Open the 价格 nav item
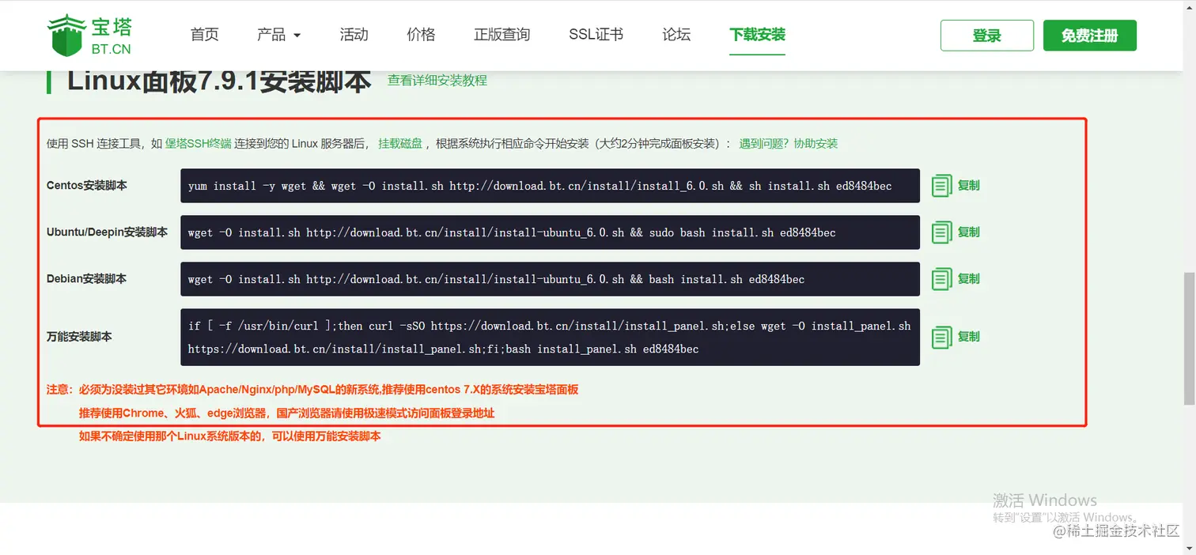The width and height of the screenshot is (1196, 555). coord(421,35)
